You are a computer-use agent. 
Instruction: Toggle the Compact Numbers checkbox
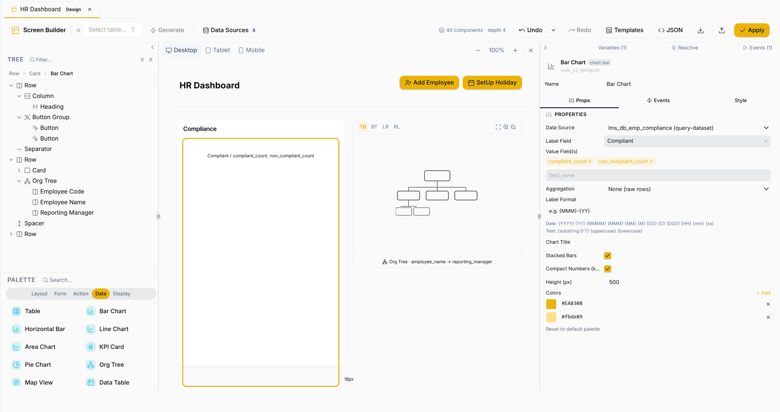(607, 269)
